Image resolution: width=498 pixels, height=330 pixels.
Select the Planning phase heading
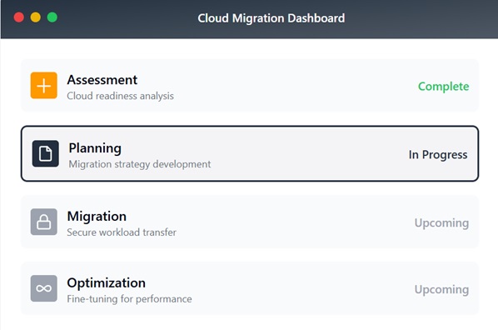point(95,148)
